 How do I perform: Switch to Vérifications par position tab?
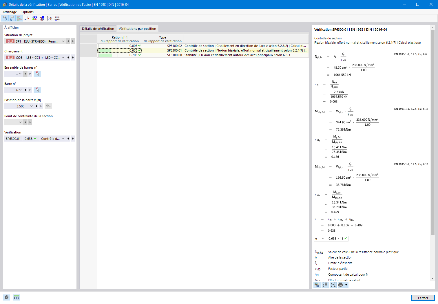pyautogui.click(x=137, y=29)
